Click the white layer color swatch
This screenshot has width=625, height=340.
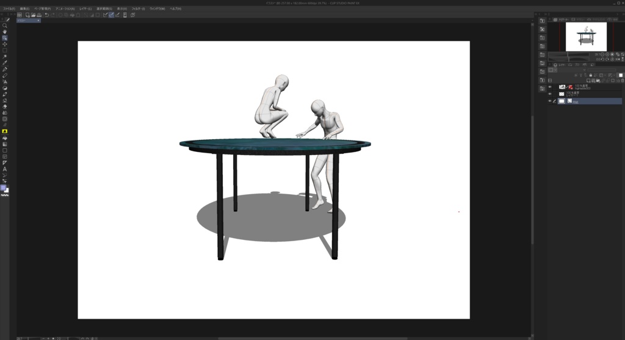coord(621,75)
